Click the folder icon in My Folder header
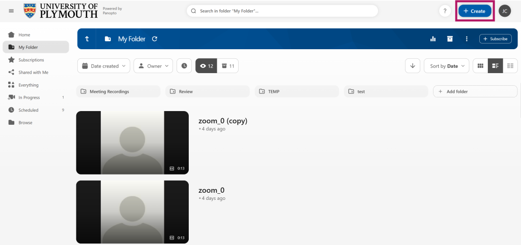This screenshot has height=245, width=521. click(x=108, y=39)
